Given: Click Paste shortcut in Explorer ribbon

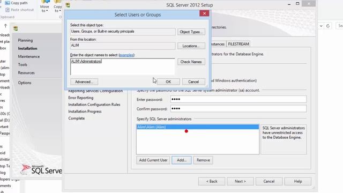Looking at the screenshot, I should coord(20,10).
